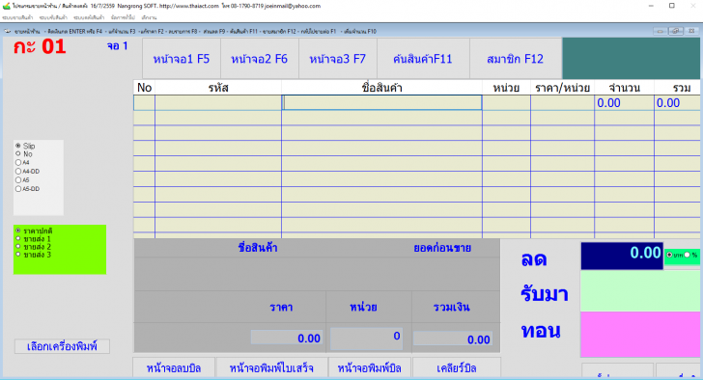Open the หน้าจอพิมพ์บิล bill print screen

[370, 367]
